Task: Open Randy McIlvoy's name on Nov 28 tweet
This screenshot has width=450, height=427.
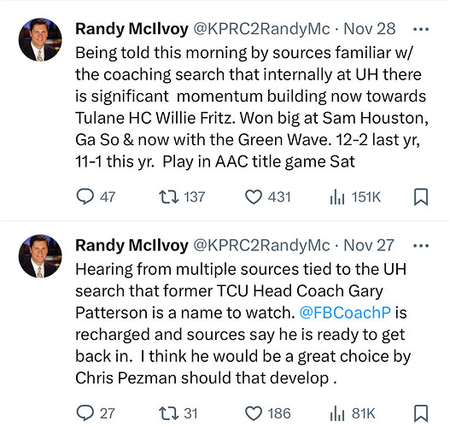Action: click(x=131, y=29)
